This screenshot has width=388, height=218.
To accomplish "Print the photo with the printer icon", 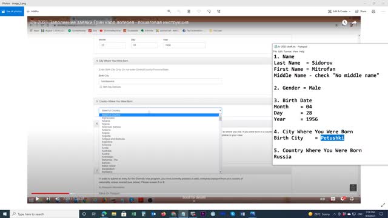I will click(x=373, y=12).
